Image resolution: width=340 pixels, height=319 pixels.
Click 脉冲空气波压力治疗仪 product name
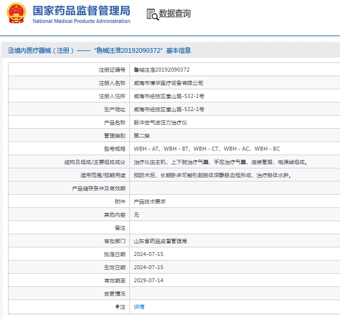click(160, 123)
